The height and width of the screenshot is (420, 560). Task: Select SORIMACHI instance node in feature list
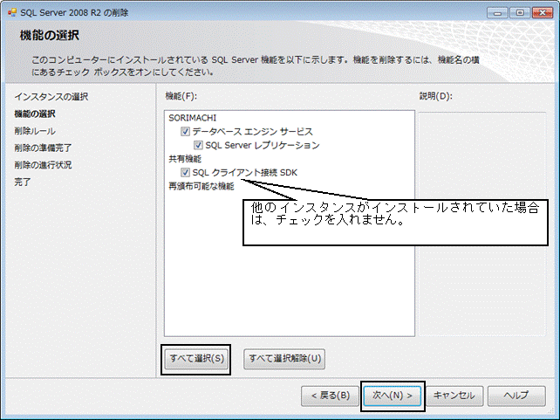(x=193, y=118)
